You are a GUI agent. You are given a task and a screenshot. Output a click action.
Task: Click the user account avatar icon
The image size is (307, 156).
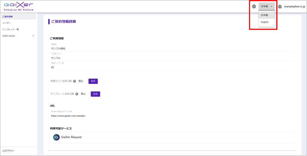[280, 6]
